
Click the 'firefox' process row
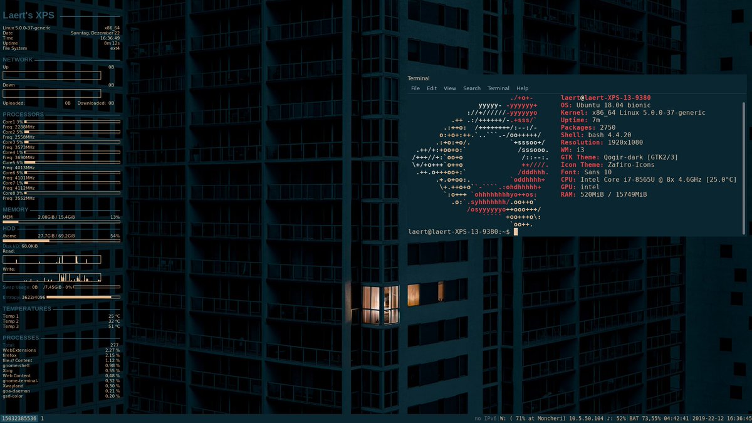pos(61,355)
